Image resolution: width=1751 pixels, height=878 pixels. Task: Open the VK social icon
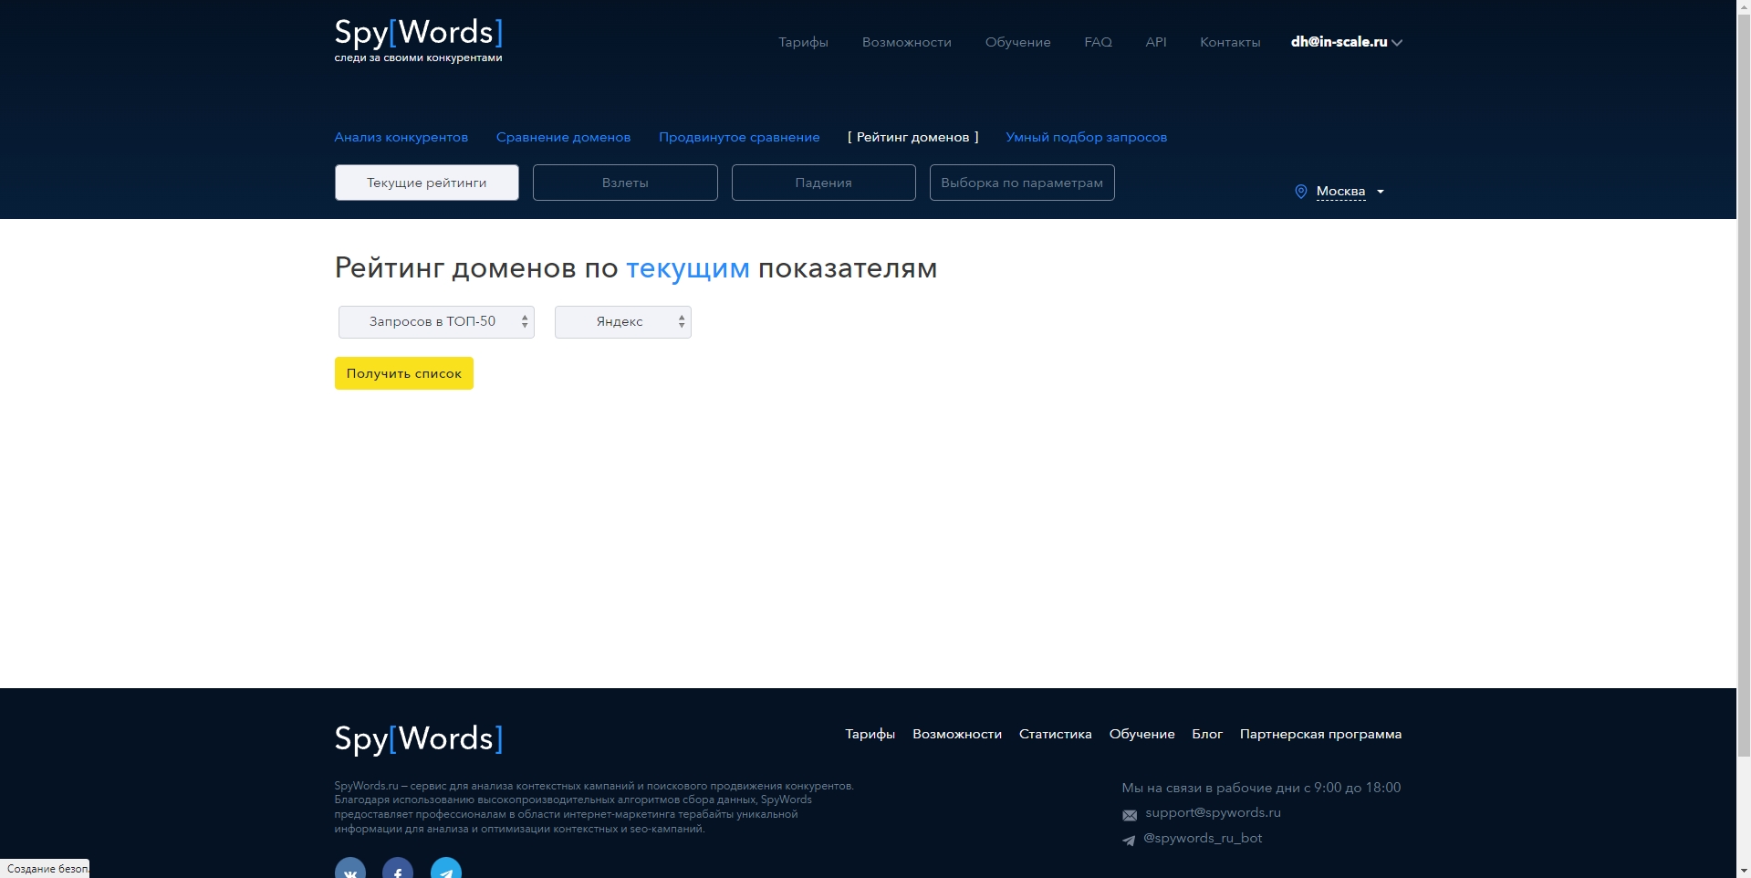350,870
